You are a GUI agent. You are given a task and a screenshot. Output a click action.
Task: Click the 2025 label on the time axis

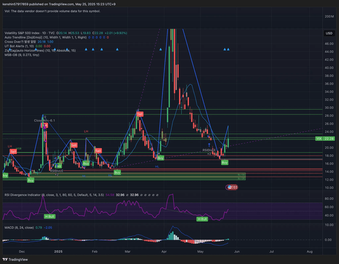click(x=58, y=252)
